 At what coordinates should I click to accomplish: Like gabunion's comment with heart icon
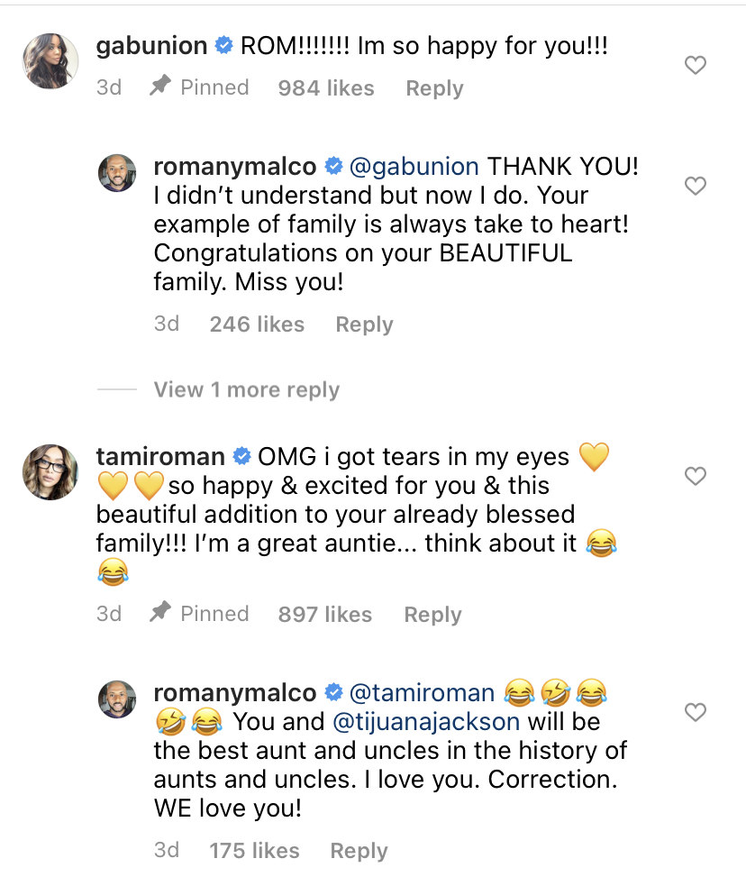(x=695, y=65)
